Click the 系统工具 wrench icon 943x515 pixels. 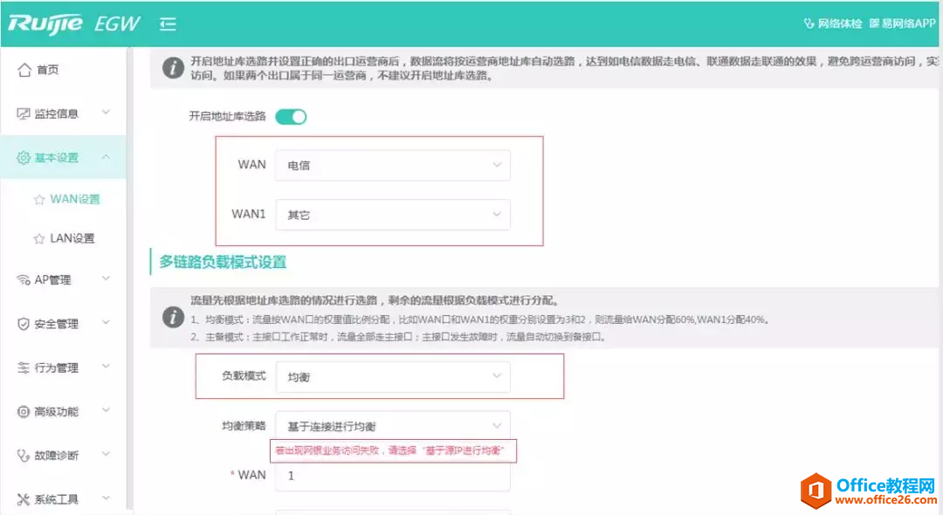(x=24, y=498)
